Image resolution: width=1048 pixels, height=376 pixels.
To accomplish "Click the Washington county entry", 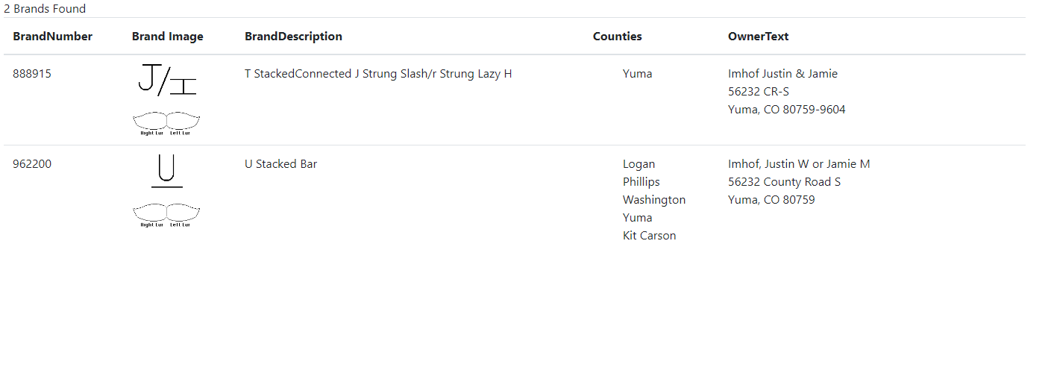I will pyautogui.click(x=654, y=200).
